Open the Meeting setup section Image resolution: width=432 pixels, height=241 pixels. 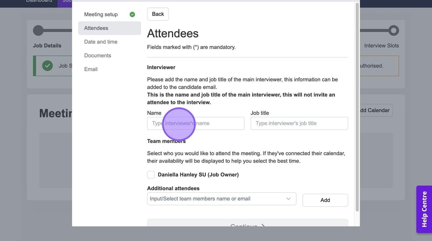point(101,14)
